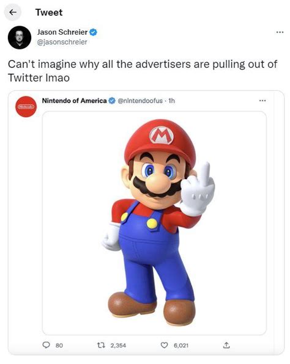
Task: Click the @nIntendoofus handle
Action: coord(140,101)
